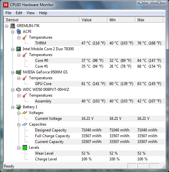
Task: Click the Battery 1 icon
Action: (x=19, y=107)
